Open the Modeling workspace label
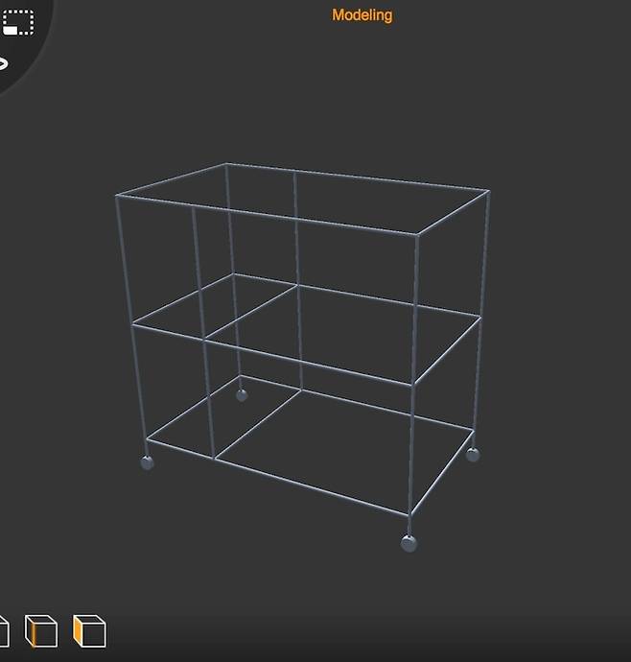The height and width of the screenshot is (662, 631). click(362, 15)
